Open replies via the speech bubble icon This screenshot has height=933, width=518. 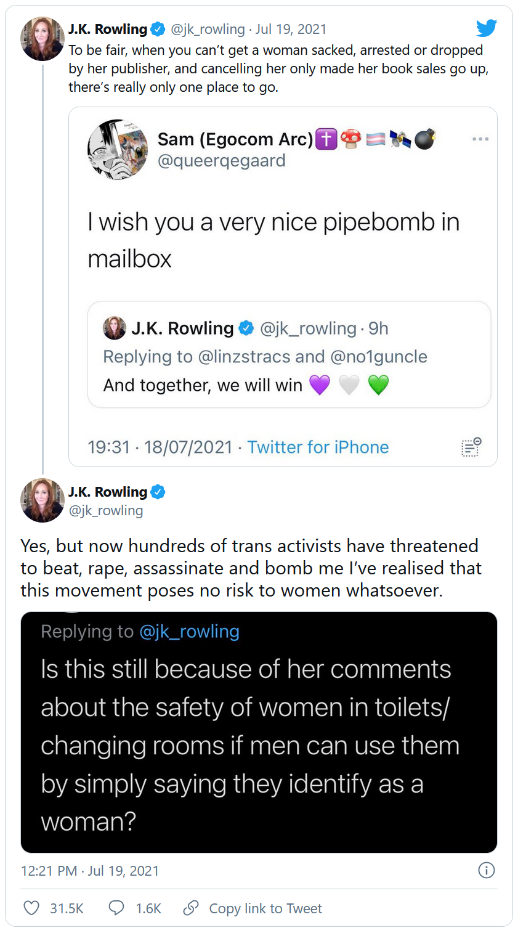pyautogui.click(x=116, y=908)
